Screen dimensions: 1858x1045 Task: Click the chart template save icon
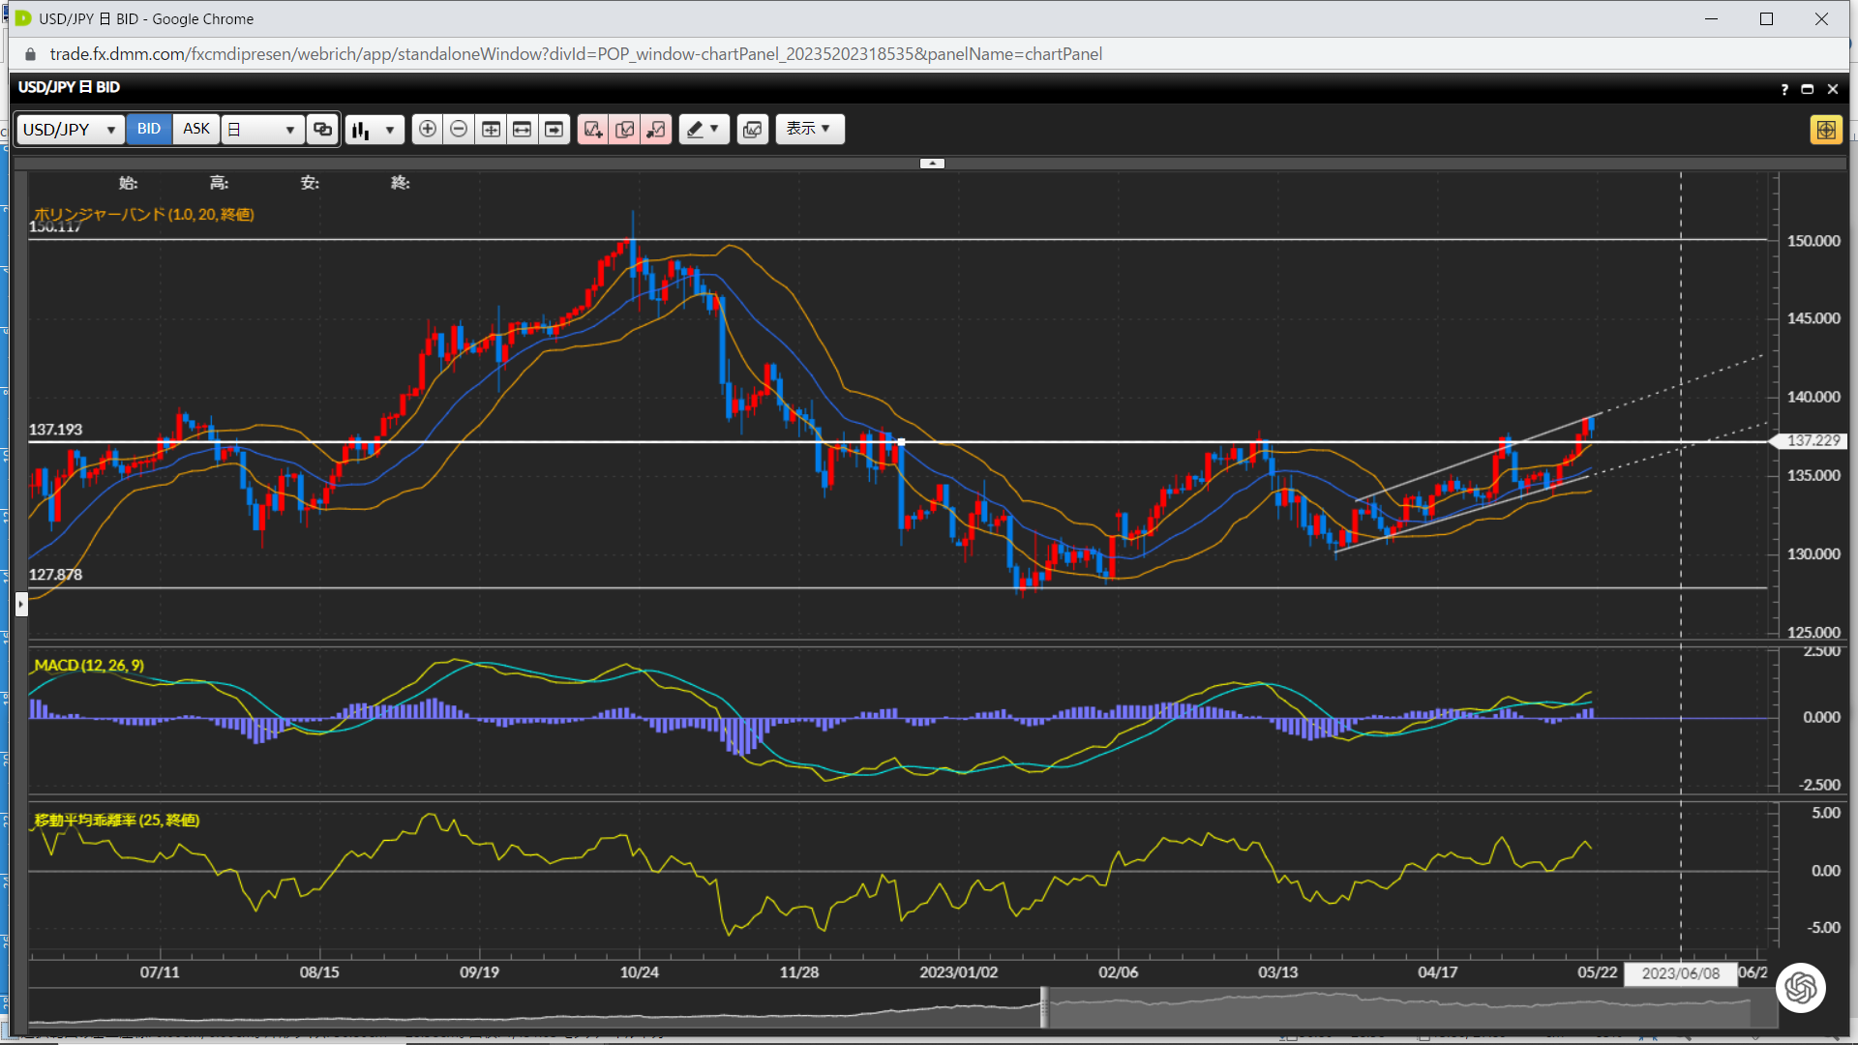753,129
